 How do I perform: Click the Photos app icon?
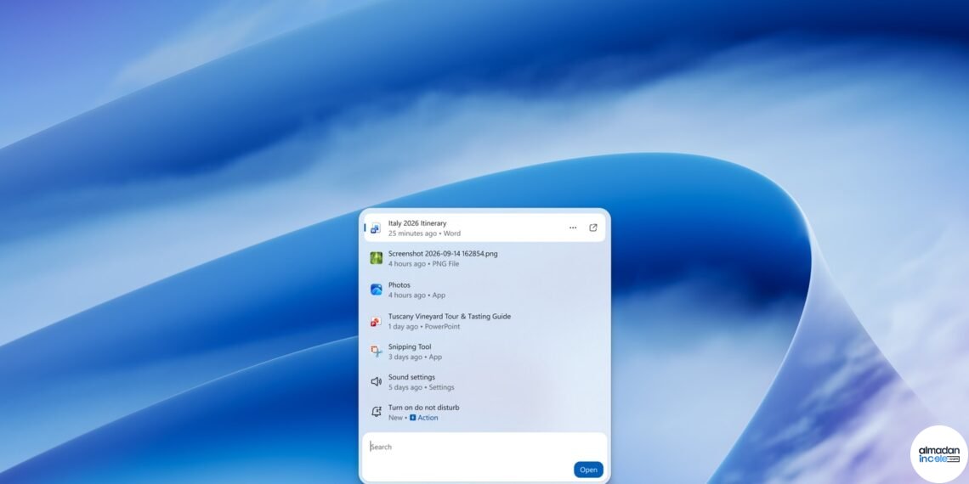(377, 290)
